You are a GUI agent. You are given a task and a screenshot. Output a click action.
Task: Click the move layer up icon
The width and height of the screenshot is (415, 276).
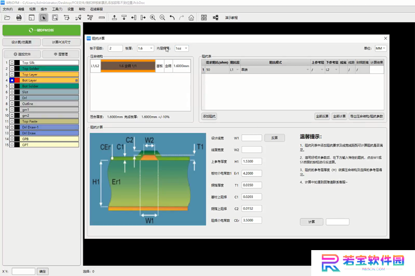(114, 18)
